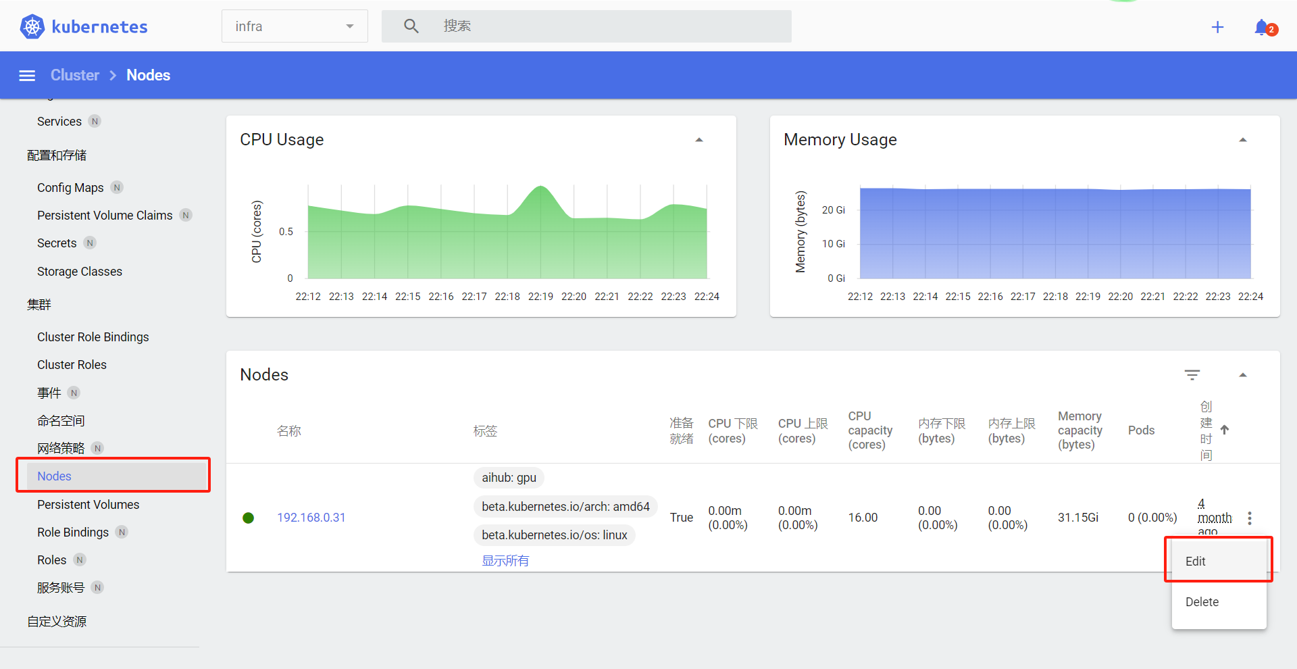This screenshot has width=1297, height=669.
Task: Click beta.kubernetes.io/arch: amd64 label chip
Action: [565, 507]
